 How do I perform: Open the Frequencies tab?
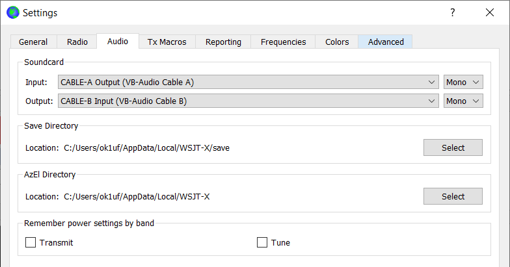tap(283, 42)
